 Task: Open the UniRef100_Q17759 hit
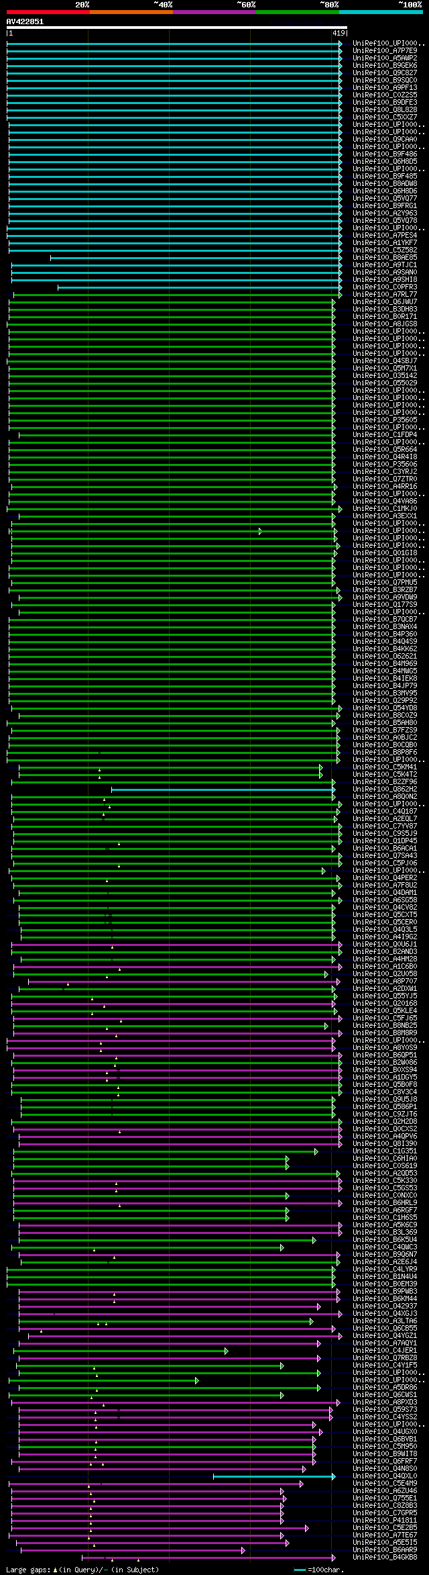[385, 605]
